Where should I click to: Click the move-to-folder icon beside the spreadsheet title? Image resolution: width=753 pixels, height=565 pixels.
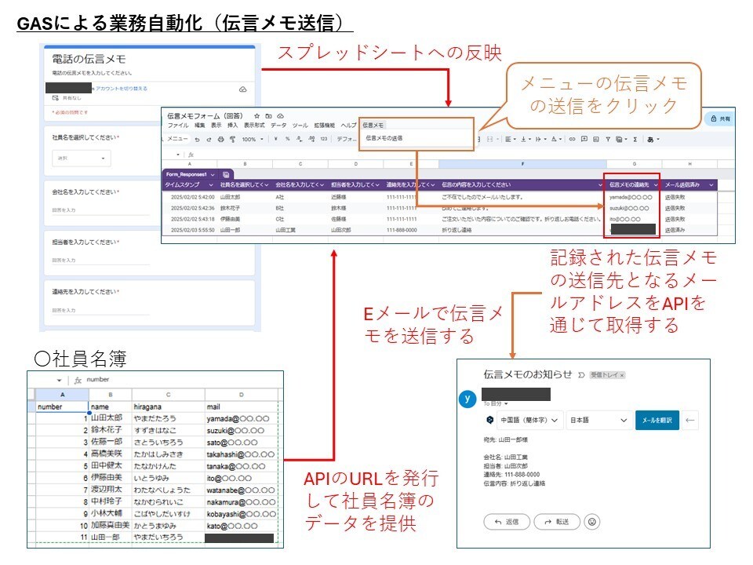(269, 116)
